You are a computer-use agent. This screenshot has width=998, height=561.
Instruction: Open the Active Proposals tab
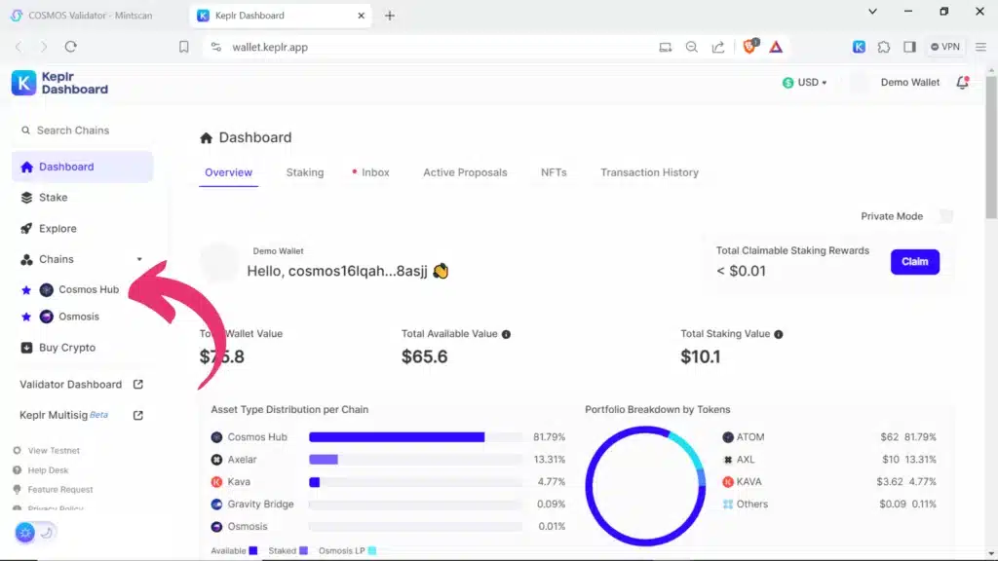click(x=465, y=172)
